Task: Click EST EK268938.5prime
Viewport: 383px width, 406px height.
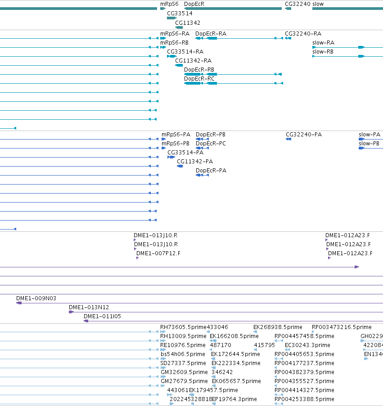Action: [x=278, y=327]
